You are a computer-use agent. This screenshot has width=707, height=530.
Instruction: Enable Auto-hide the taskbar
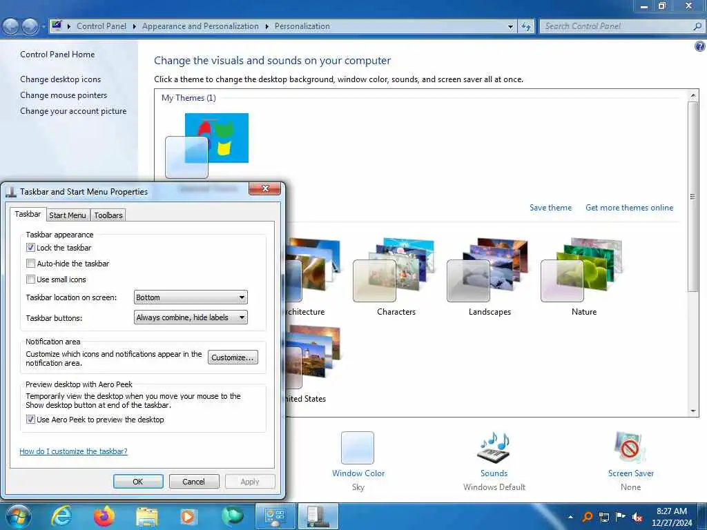[x=30, y=263]
